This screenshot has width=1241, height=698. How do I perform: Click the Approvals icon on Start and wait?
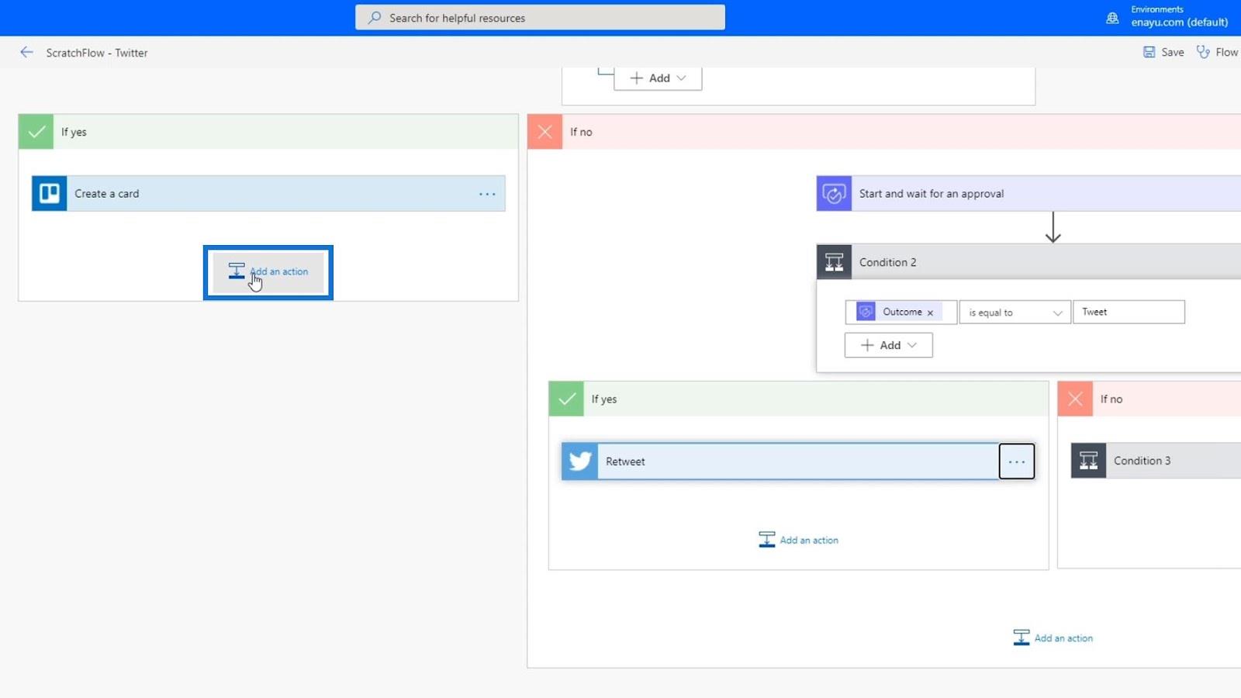click(x=834, y=193)
